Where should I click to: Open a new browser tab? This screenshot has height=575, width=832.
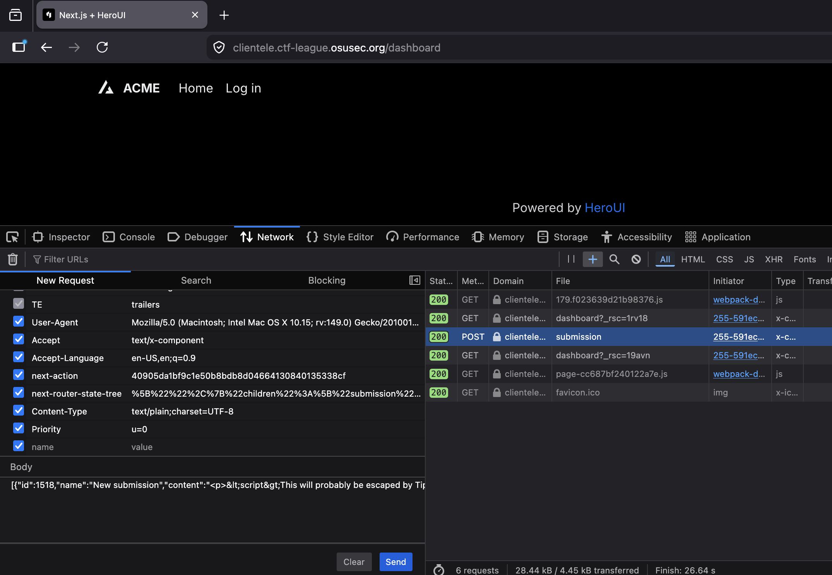224,15
